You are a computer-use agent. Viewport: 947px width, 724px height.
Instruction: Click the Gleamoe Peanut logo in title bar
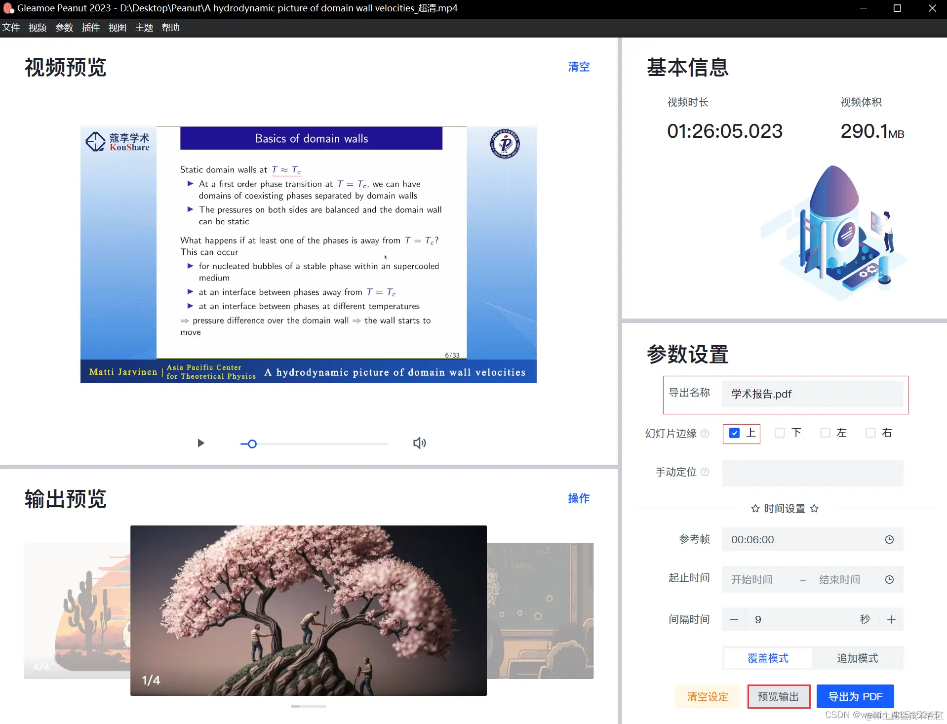[8, 8]
